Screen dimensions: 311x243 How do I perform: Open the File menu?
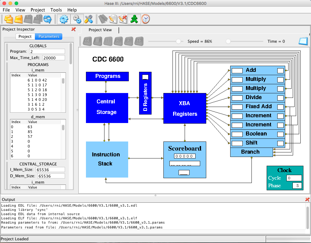point(6,10)
